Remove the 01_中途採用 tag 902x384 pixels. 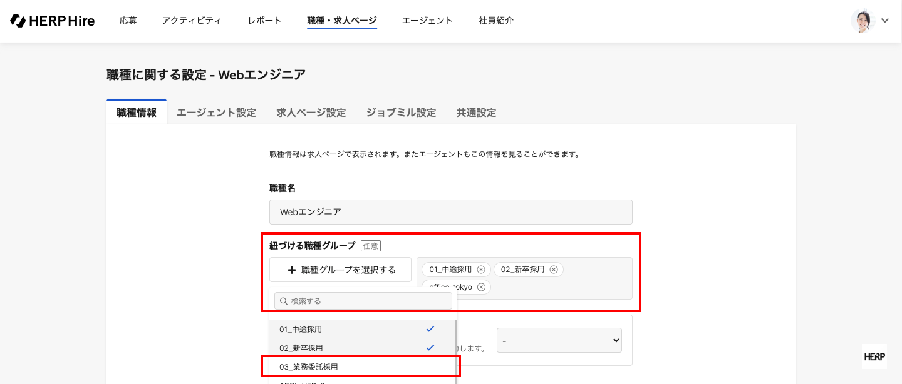pyautogui.click(x=481, y=270)
